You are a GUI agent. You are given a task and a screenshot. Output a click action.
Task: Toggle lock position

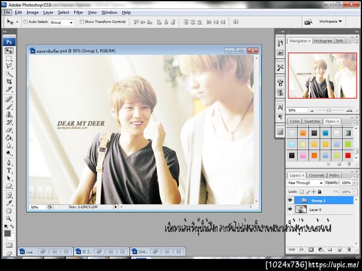tap(314, 192)
